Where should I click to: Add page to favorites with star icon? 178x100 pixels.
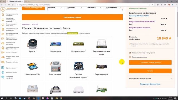tap(152, 5)
